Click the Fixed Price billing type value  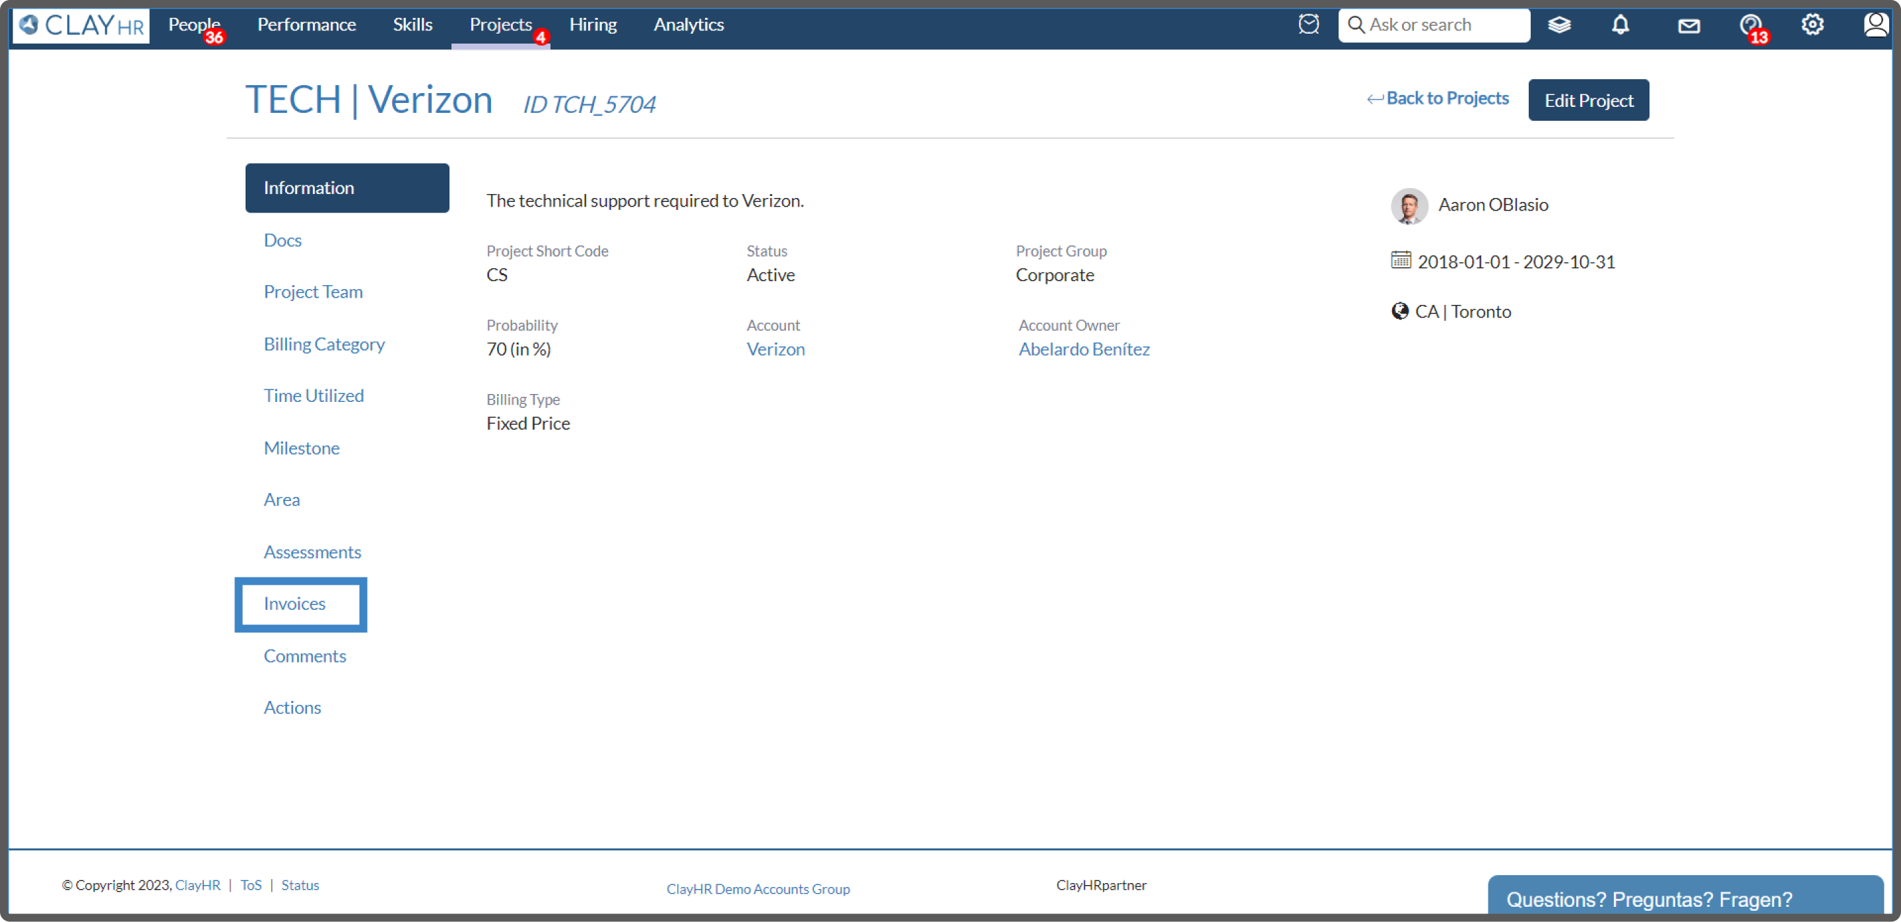[x=527, y=424]
